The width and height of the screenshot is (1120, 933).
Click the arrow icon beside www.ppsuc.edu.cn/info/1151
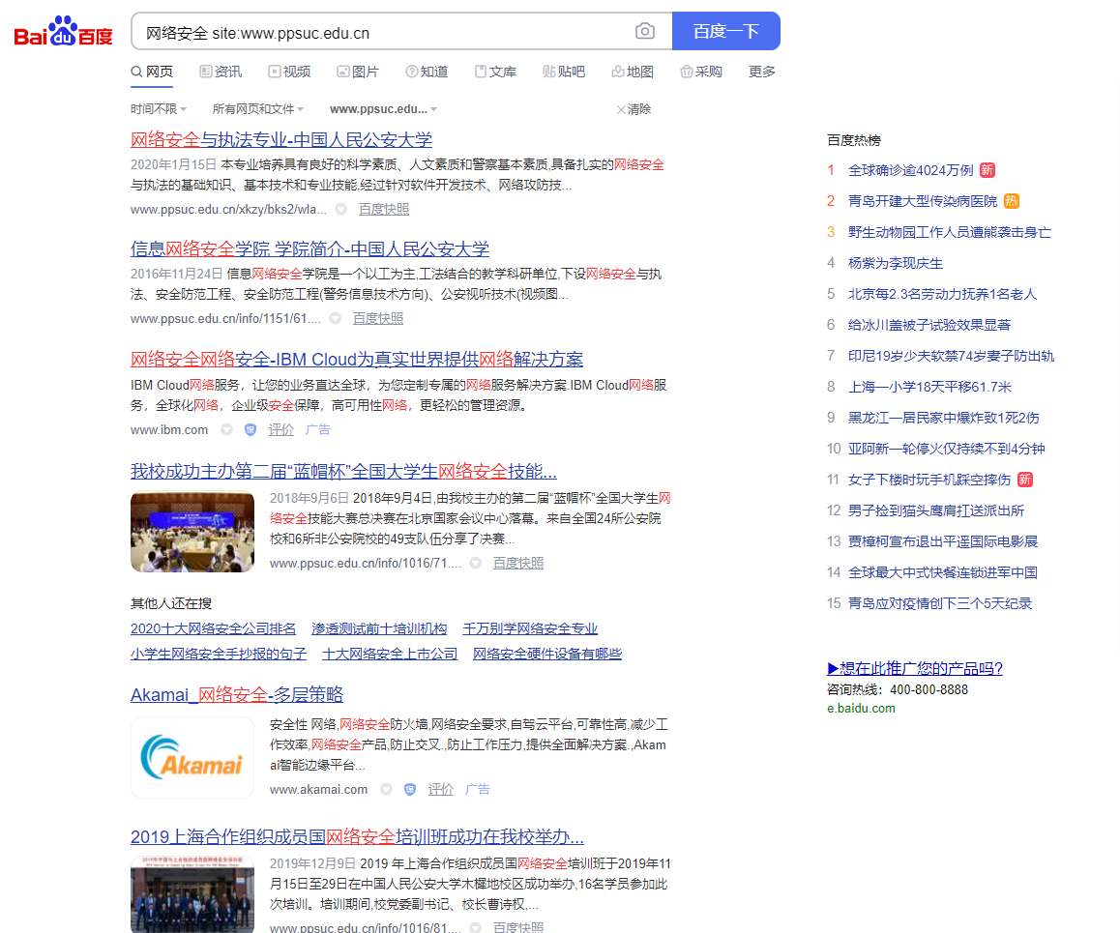point(335,318)
